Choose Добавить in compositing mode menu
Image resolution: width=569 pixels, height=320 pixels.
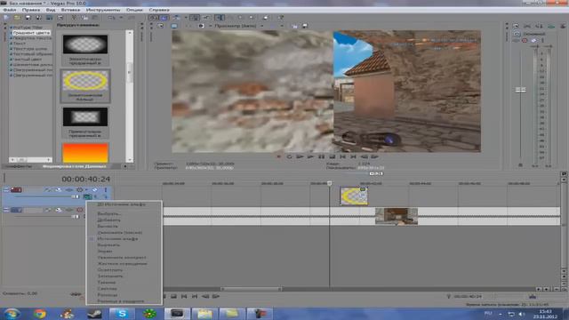(x=108, y=220)
